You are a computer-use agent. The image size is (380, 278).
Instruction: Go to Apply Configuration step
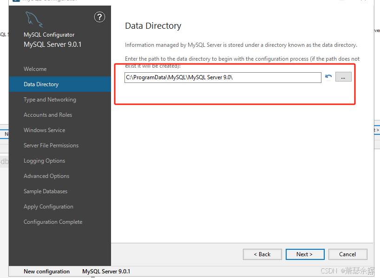point(48,207)
